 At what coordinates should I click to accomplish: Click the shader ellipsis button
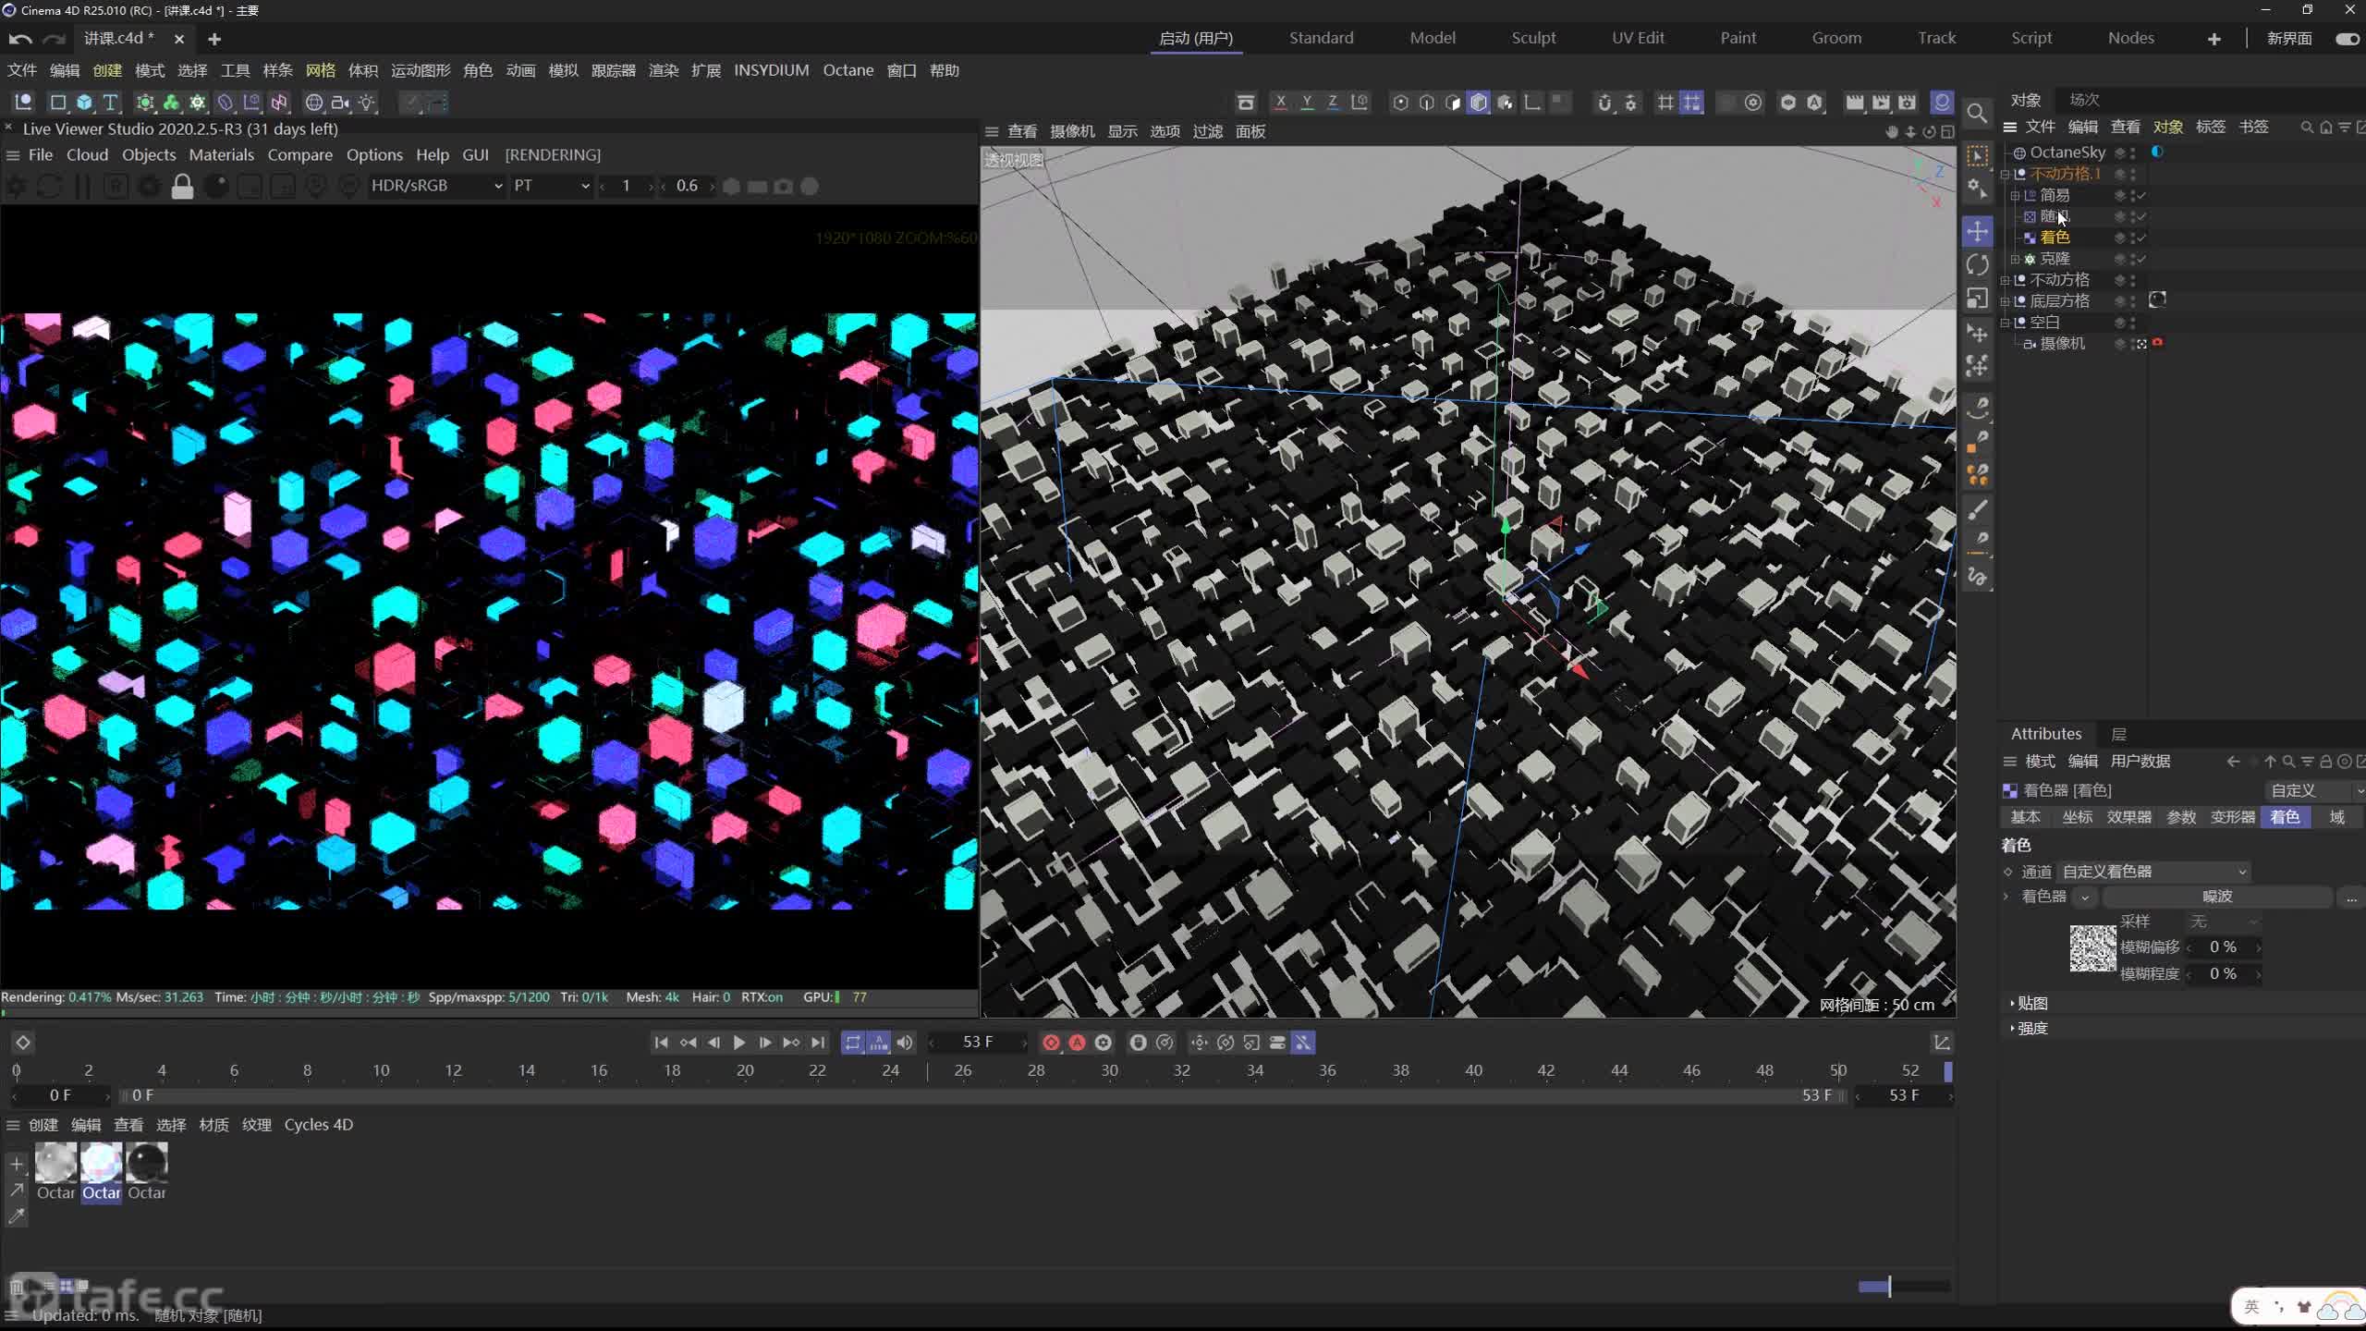pos(2350,898)
